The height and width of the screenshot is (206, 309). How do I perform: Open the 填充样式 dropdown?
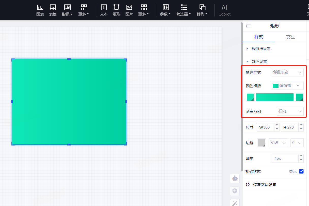point(287,72)
